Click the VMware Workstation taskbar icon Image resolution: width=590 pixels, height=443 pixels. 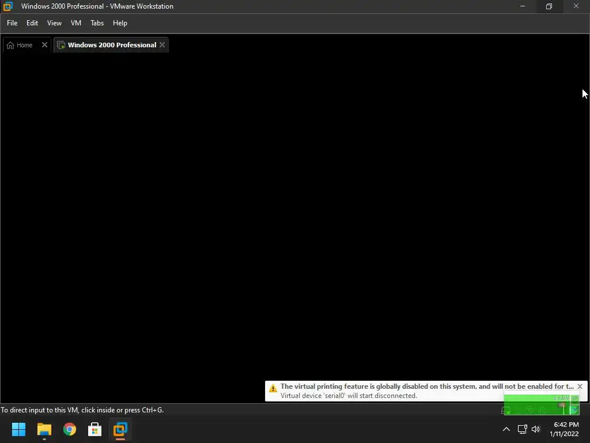tap(120, 429)
